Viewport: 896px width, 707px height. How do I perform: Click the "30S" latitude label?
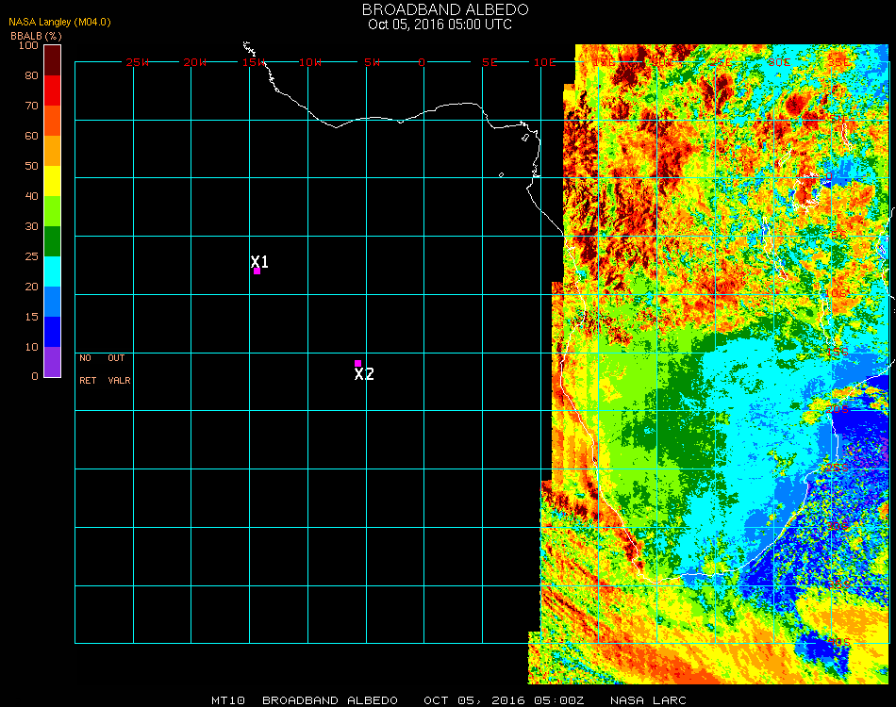[x=838, y=526]
